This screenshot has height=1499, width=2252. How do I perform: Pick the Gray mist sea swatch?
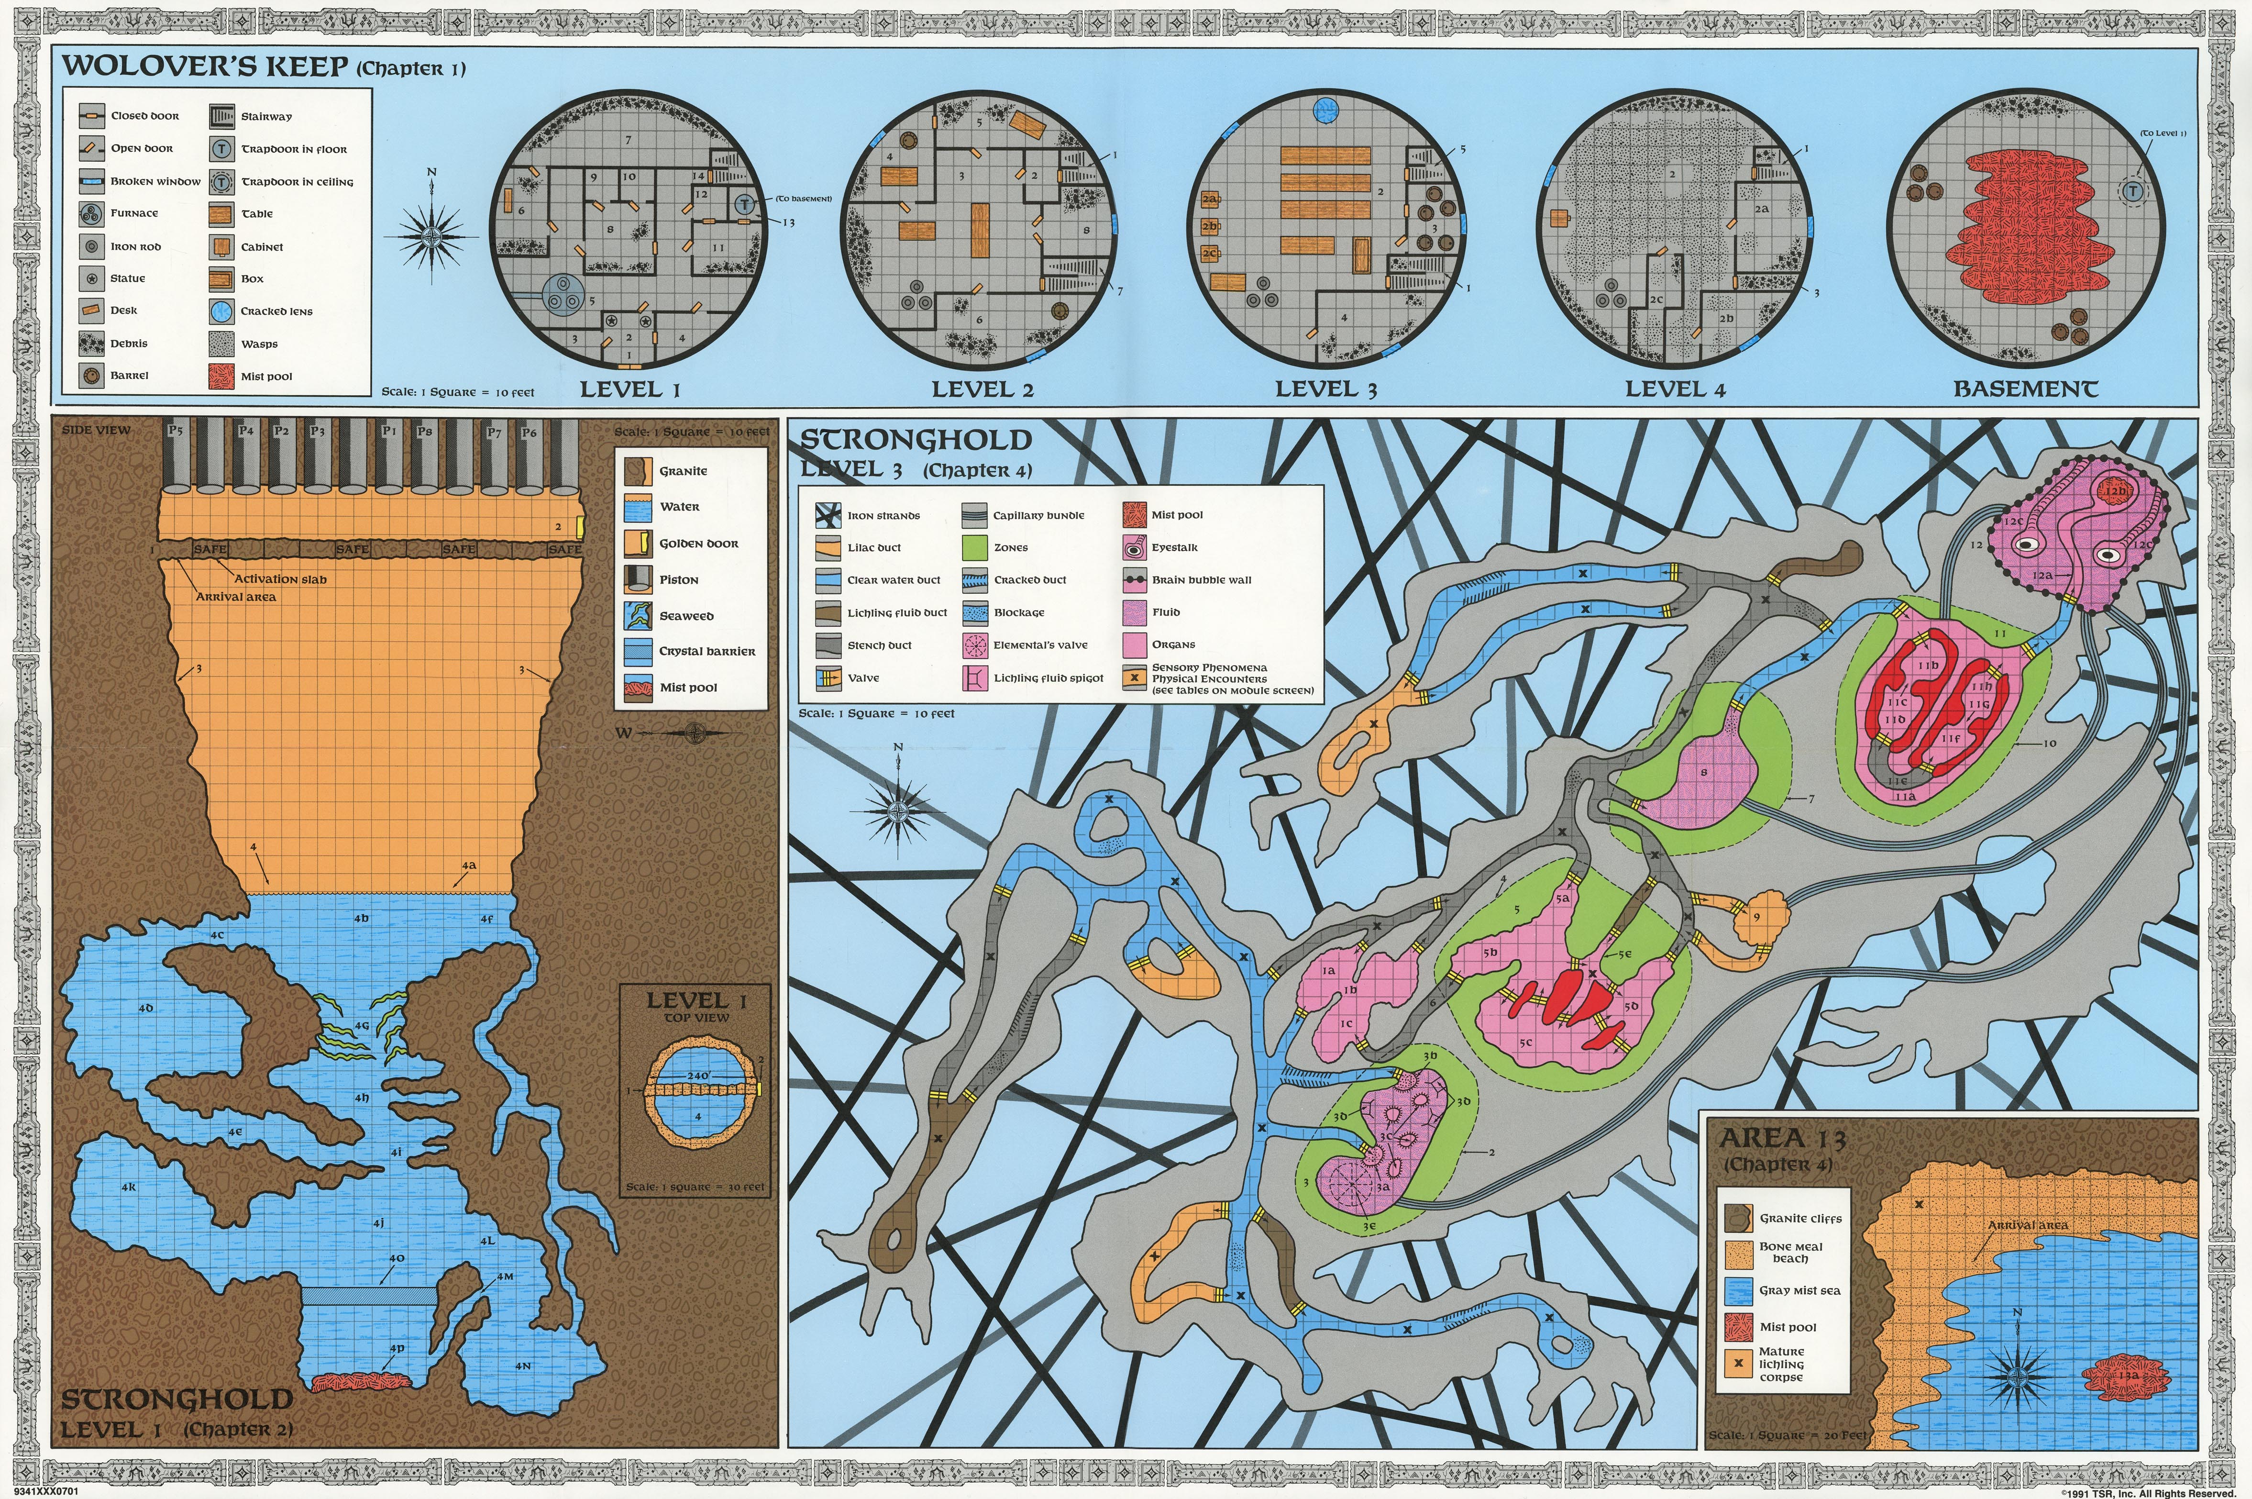click(x=1738, y=1290)
